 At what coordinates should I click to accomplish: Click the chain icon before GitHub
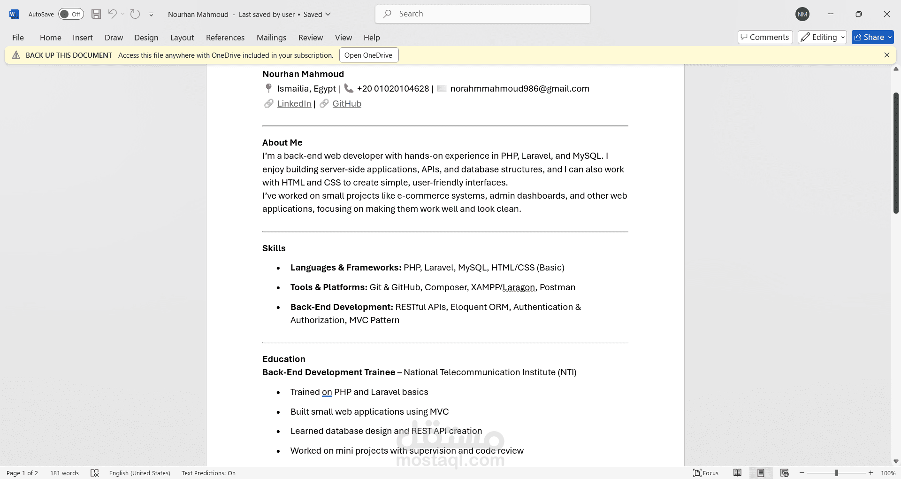point(324,103)
